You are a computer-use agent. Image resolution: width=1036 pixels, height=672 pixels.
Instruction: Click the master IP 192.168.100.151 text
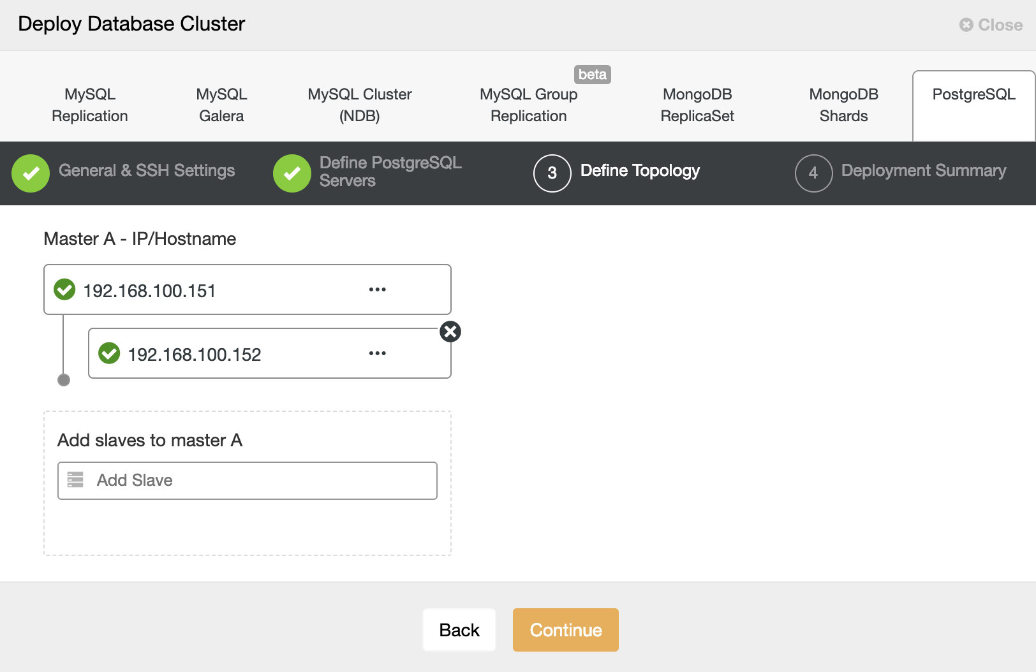pyautogui.click(x=149, y=291)
